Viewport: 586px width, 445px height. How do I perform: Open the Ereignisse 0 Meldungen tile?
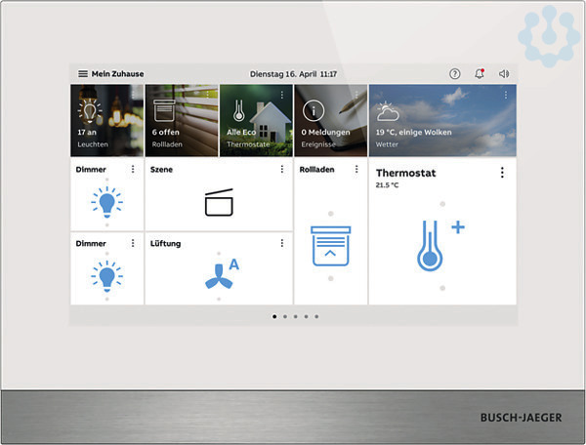tap(330, 121)
